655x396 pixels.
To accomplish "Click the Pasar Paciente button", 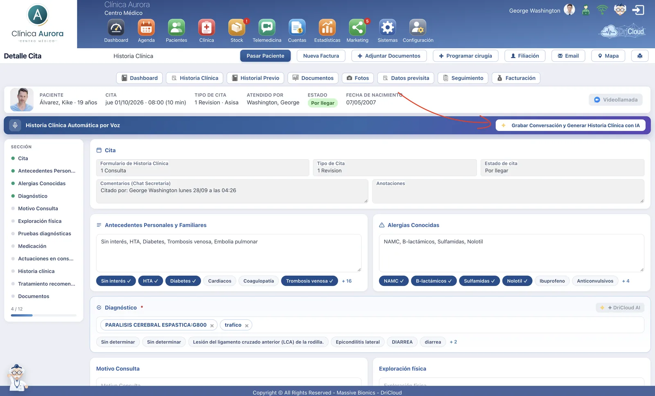I will coord(265,56).
